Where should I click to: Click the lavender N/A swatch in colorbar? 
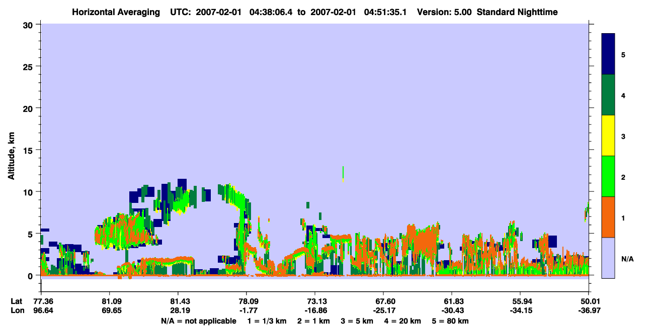tap(608, 258)
